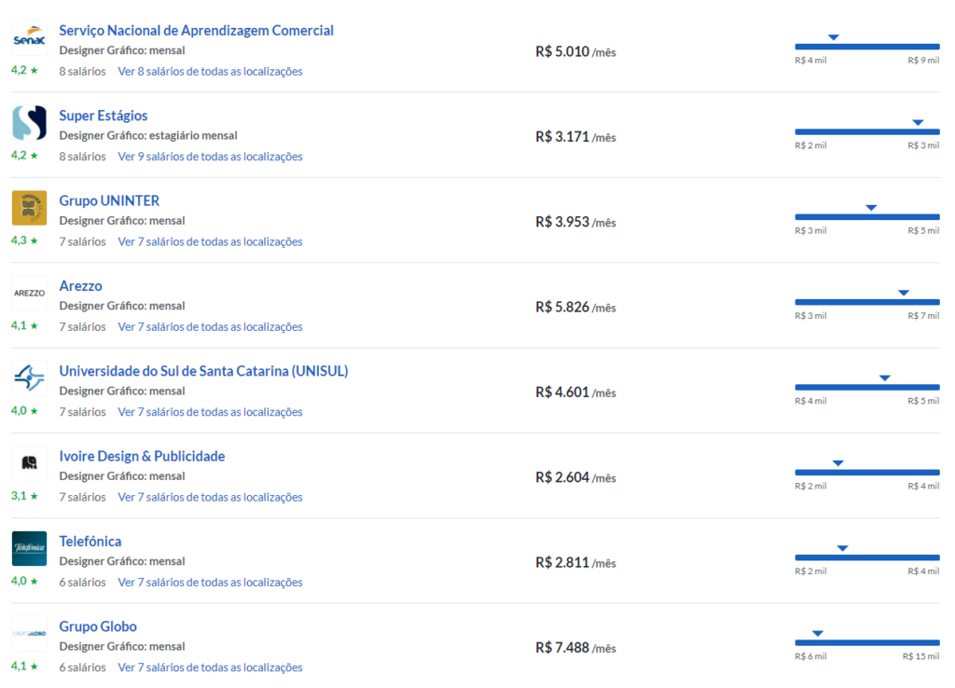This screenshot has width=955, height=688.
Task: Click the R$ 9 mil range maximum label
Action: pos(923,61)
